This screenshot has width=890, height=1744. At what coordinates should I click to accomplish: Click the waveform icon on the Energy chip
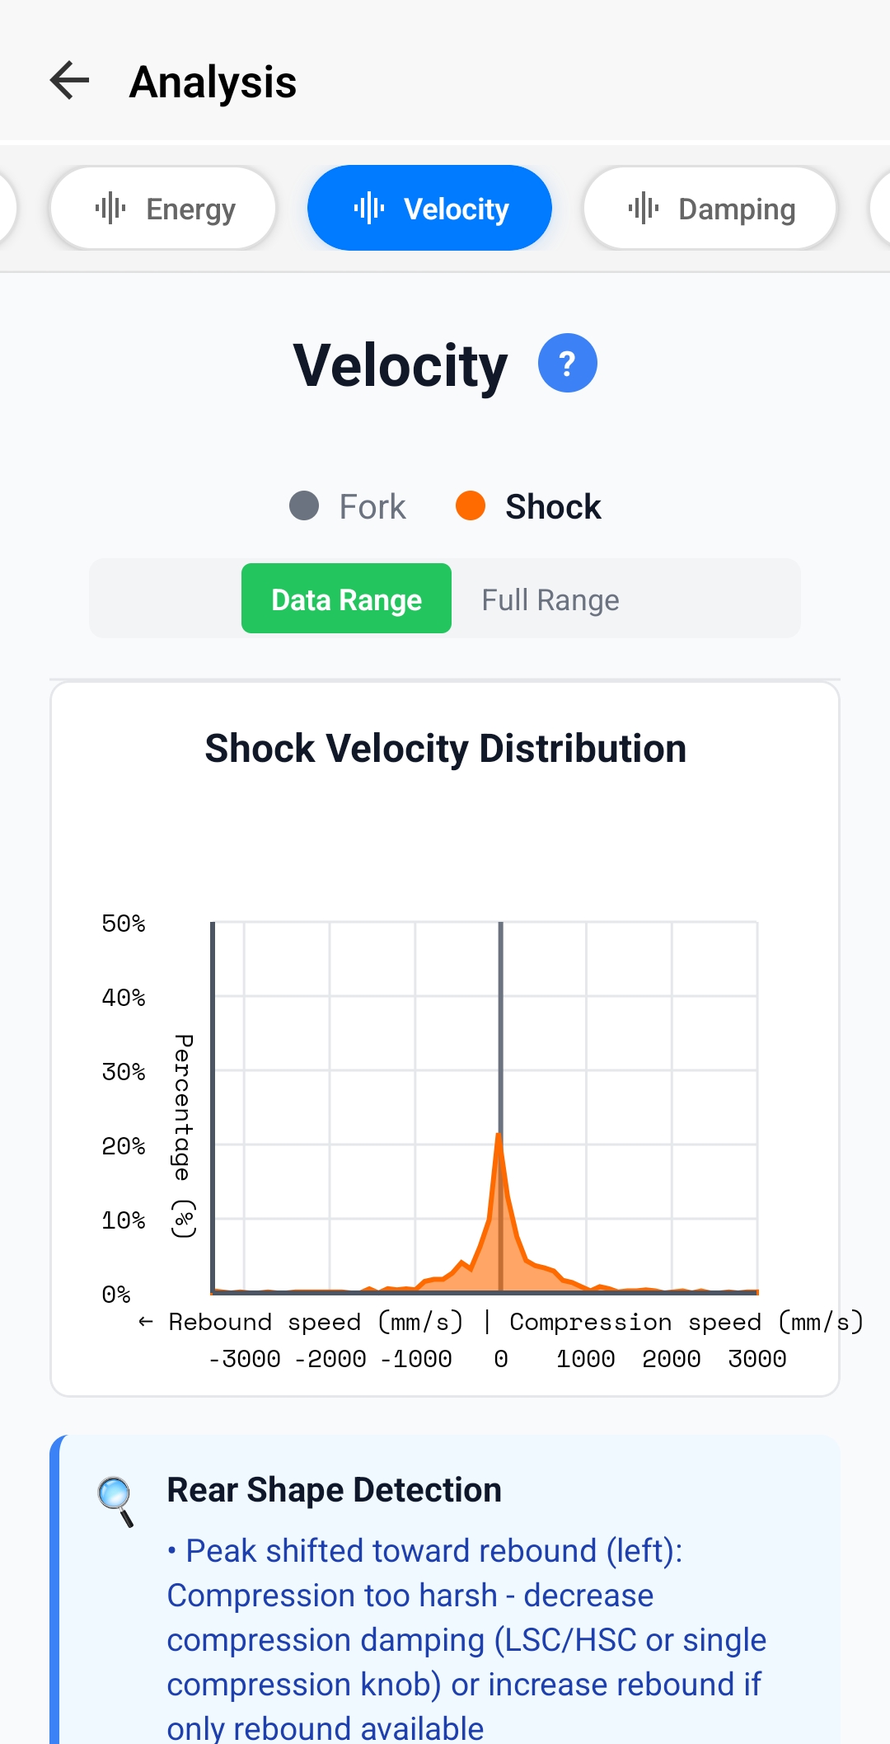tap(111, 208)
